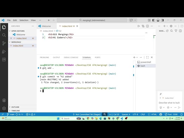Filter the chat sessions
The image size is (184, 138).
pos(176,31)
